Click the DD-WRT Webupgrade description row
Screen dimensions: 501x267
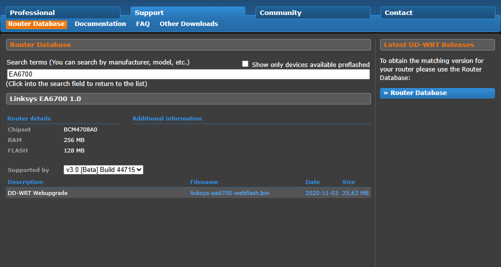tap(37, 193)
